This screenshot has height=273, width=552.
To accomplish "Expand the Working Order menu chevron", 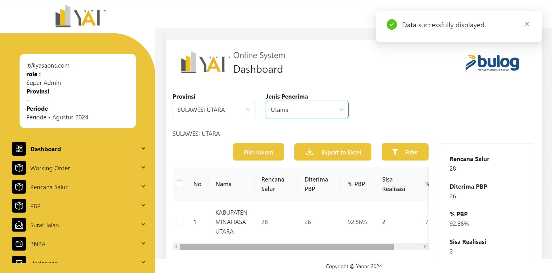I will (x=143, y=167).
